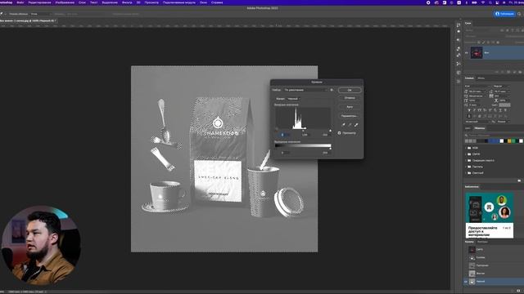Open the font style Regular dropdown

pos(501,86)
